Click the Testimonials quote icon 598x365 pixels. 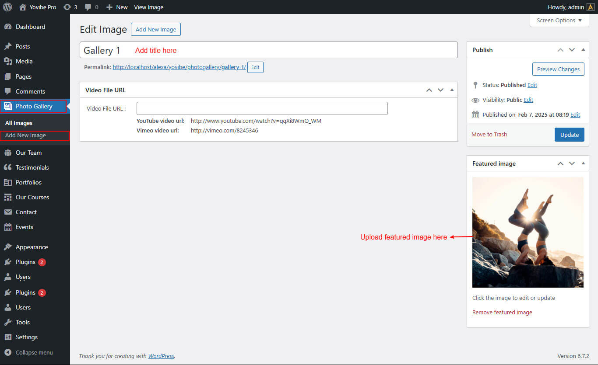[8, 167]
